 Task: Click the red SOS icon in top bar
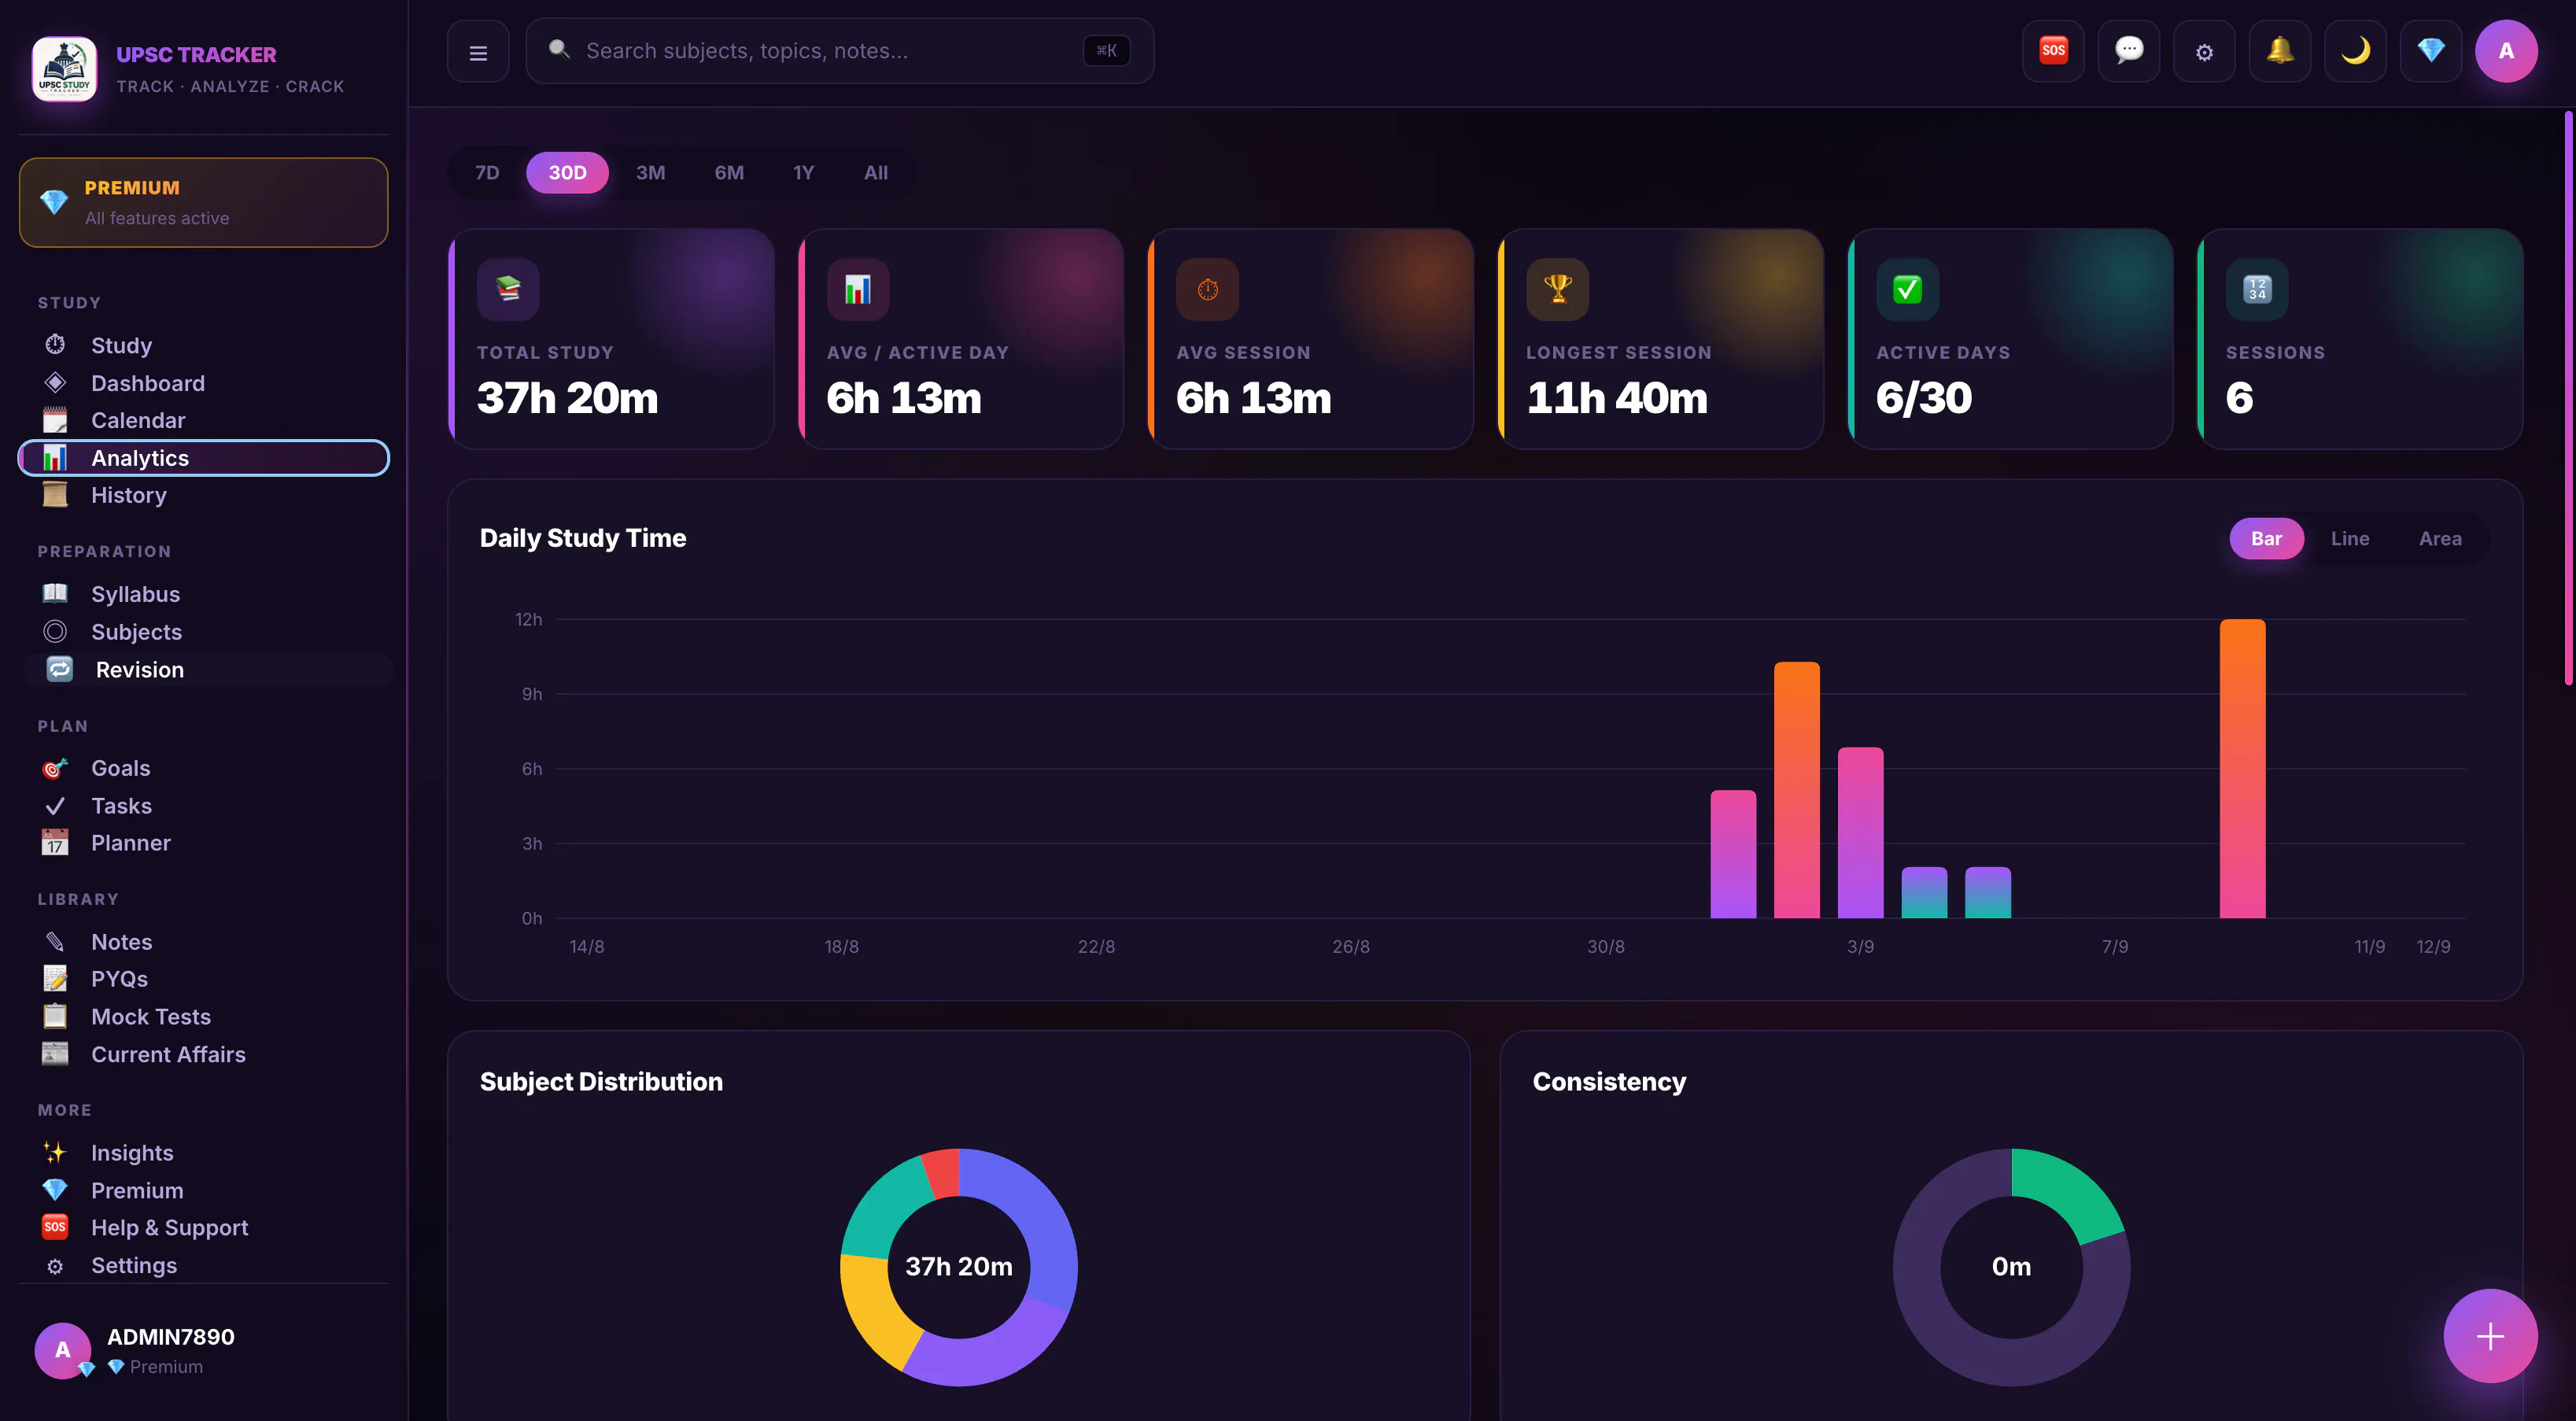coord(2053,51)
